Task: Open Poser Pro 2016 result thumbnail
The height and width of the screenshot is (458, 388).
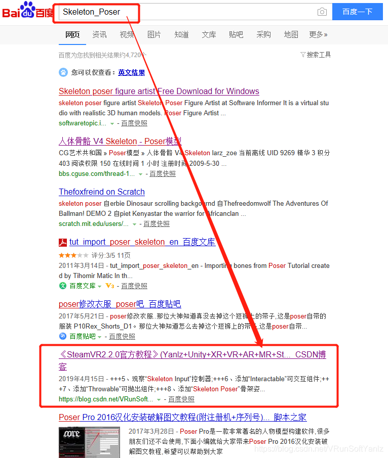Action: 89,442
